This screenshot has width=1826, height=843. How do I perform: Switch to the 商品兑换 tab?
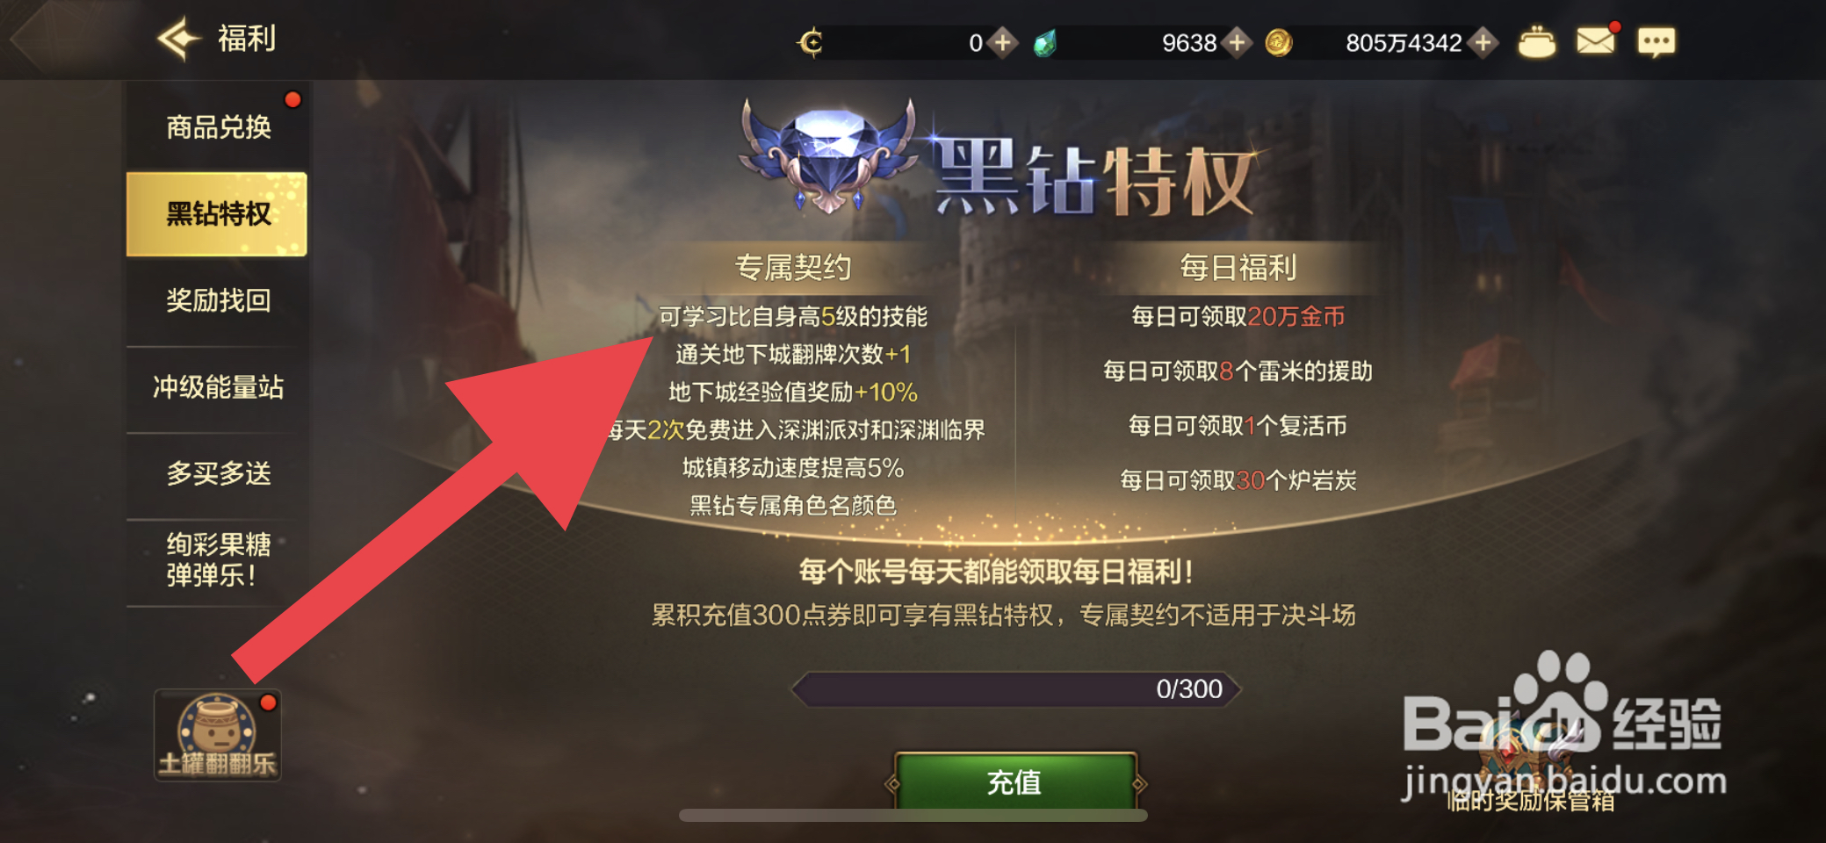point(218,127)
